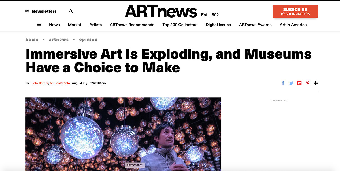340x171 pixels.
Task: Open Newsletters envelope link
Action: [x=41, y=11]
